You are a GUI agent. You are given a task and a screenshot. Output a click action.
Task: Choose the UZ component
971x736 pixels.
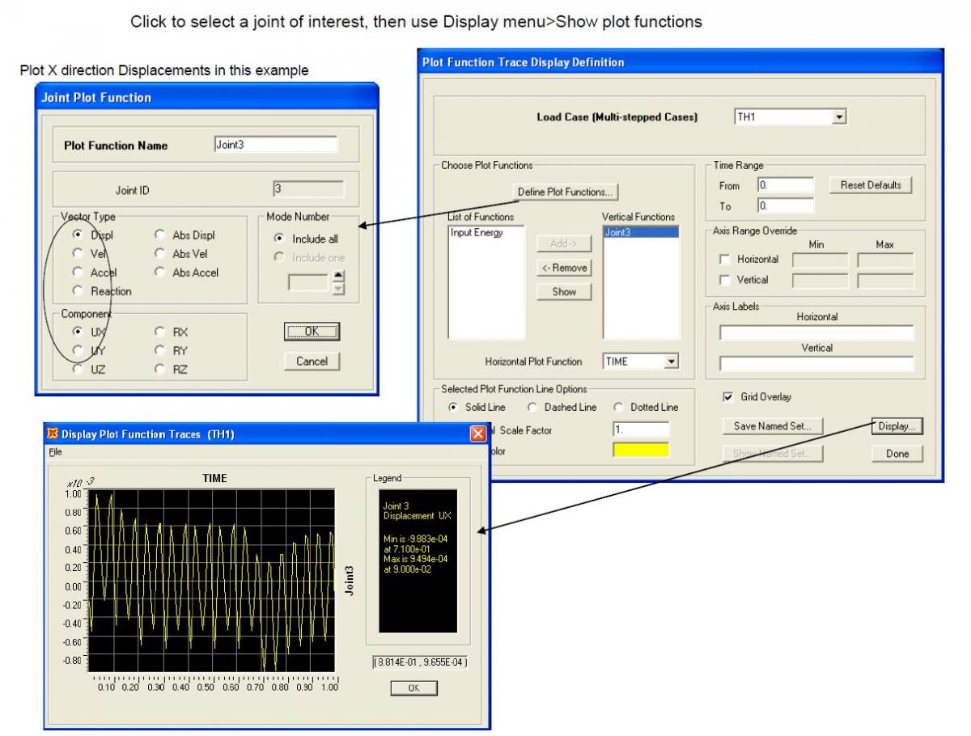pyautogui.click(x=78, y=369)
